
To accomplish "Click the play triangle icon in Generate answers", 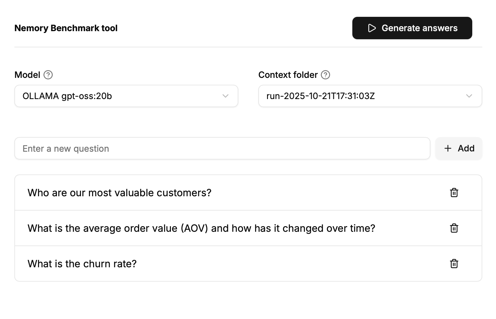I will 372,28.
